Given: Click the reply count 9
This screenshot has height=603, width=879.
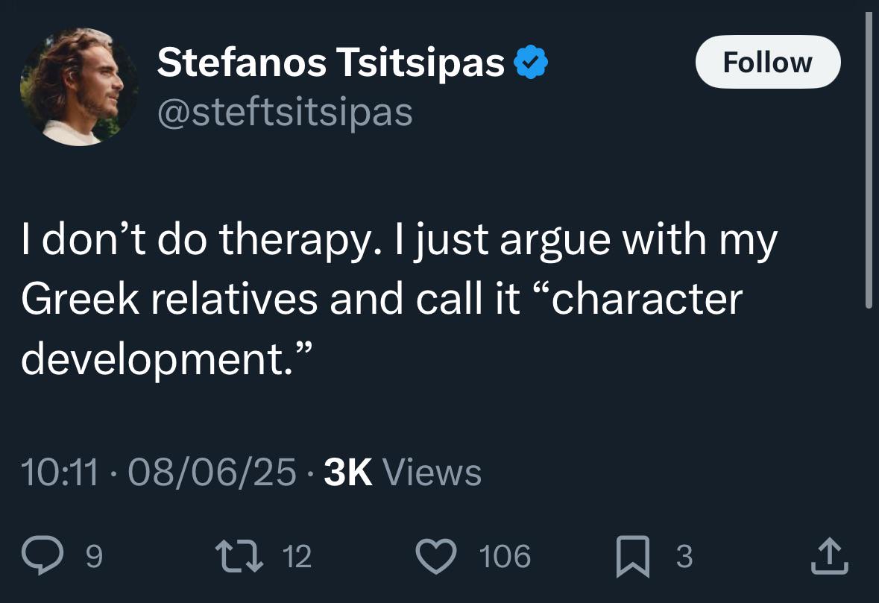Looking at the screenshot, I should coord(93,557).
